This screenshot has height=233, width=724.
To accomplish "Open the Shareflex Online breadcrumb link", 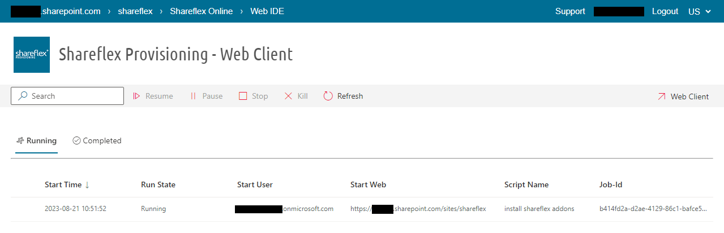I will [x=202, y=11].
